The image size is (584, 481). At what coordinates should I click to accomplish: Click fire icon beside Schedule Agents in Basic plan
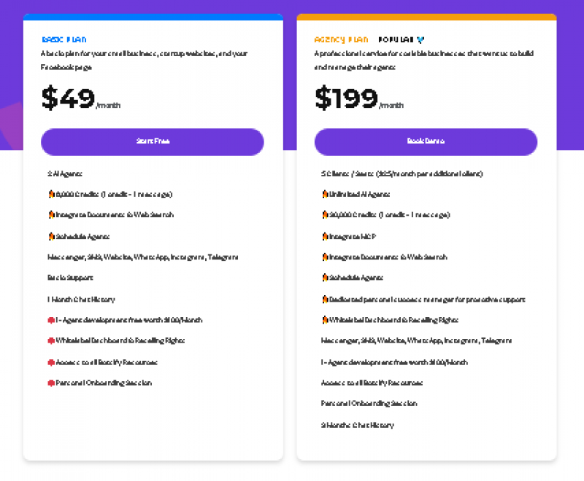pos(50,236)
